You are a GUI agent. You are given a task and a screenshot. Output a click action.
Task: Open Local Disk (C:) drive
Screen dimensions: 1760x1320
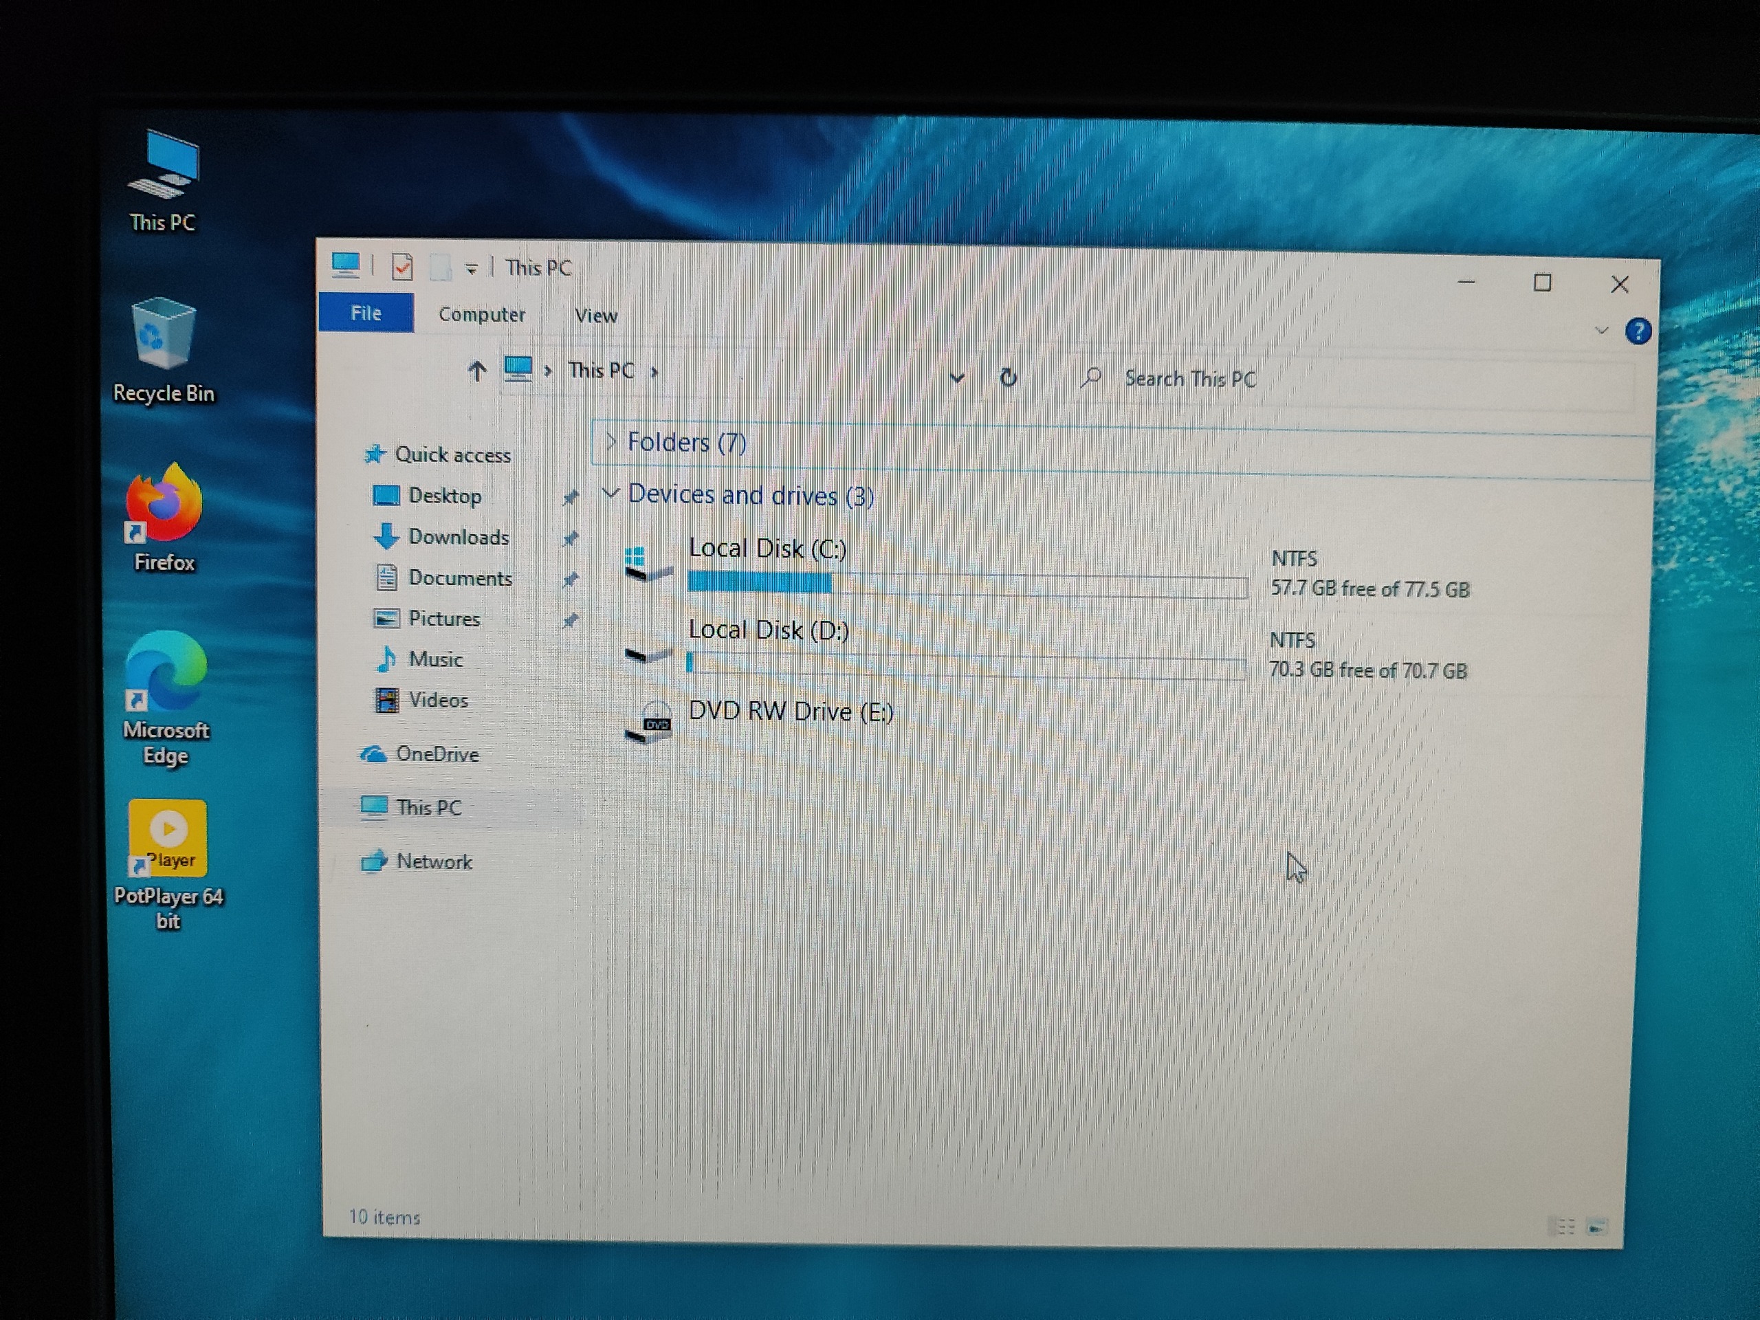(767, 548)
